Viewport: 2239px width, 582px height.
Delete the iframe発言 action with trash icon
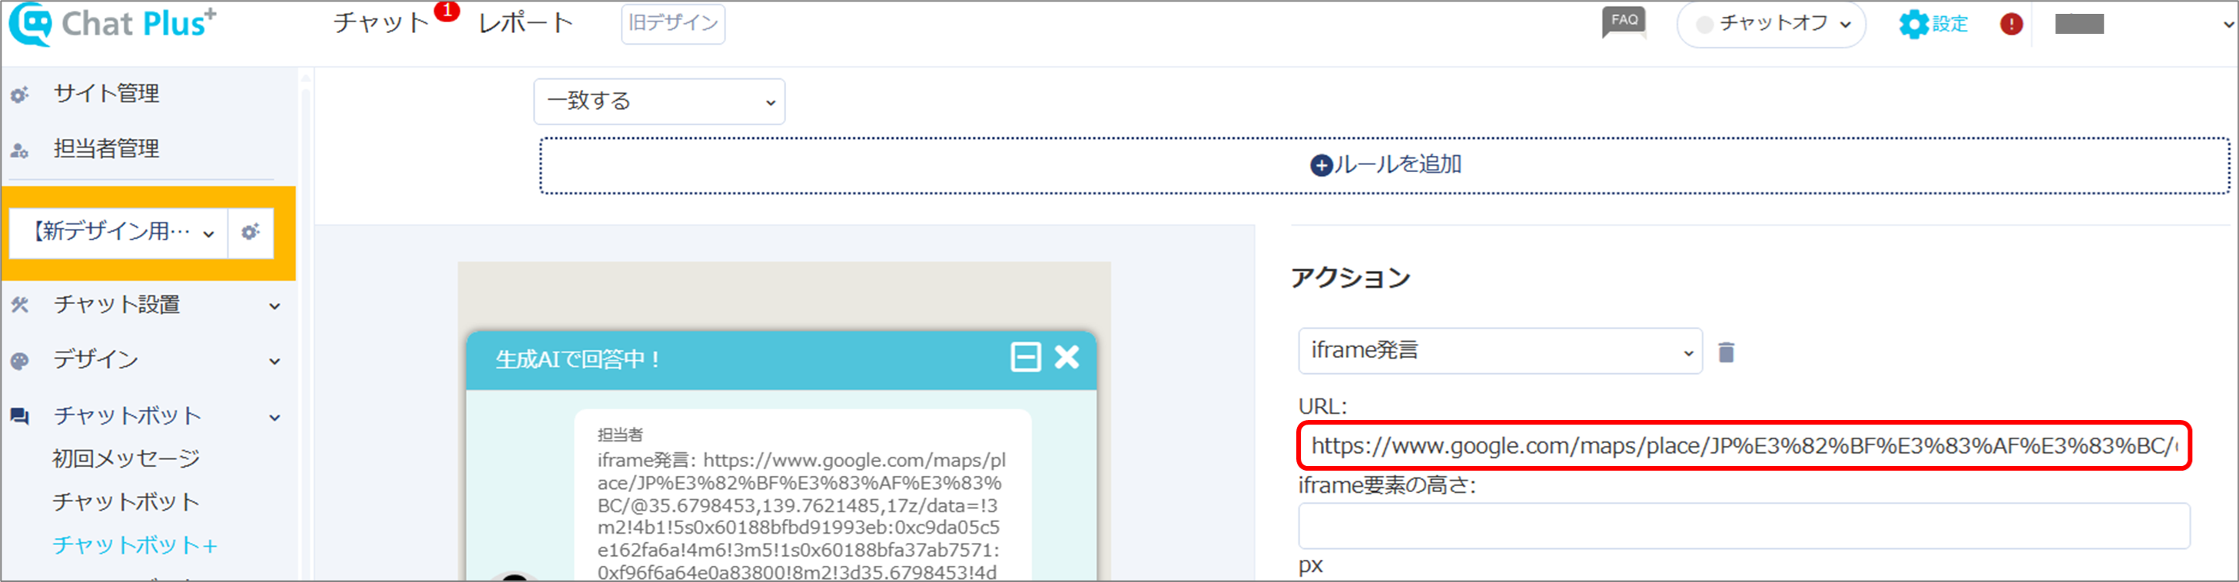[x=1727, y=352]
